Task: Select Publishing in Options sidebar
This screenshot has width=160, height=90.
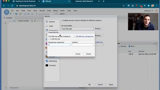Action: 52,61
